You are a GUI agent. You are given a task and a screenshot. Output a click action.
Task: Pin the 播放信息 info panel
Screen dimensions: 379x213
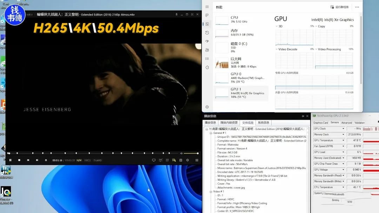(x=302, y=116)
